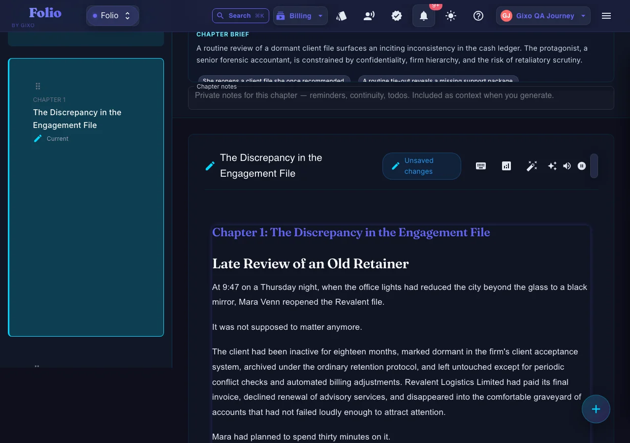Click the voice speaking person icon
630x443 pixels.
click(369, 16)
